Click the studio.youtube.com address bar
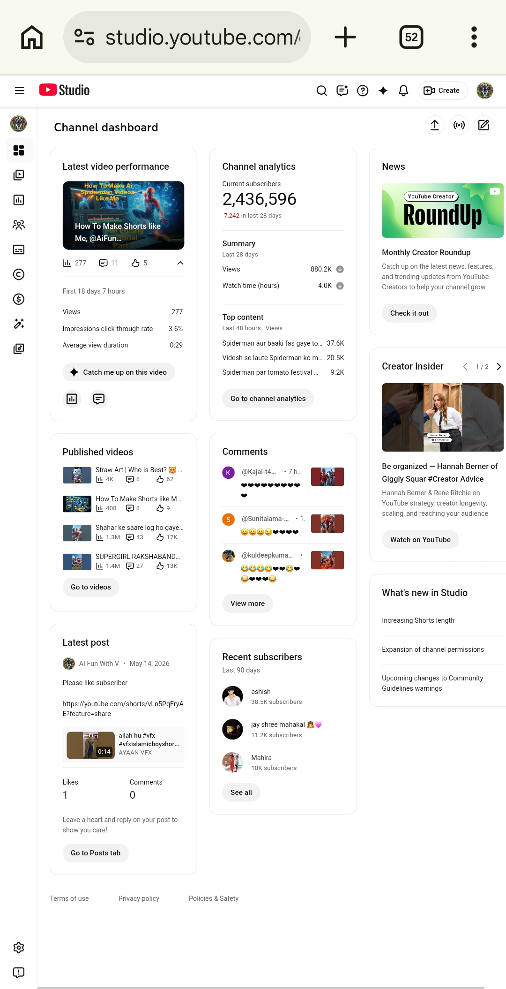The width and height of the screenshot is (506, 989). (187, 37)
